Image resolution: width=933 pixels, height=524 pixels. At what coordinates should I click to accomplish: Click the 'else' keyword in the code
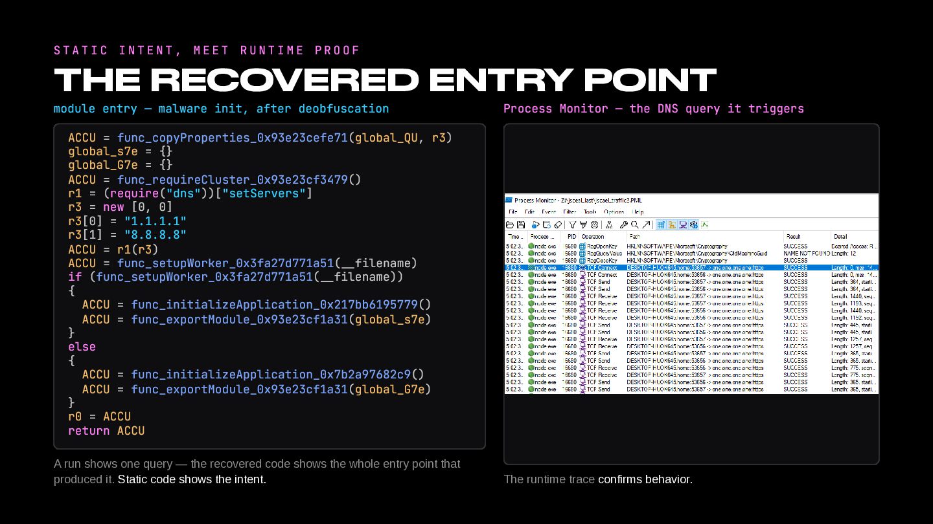coord(82,347)
